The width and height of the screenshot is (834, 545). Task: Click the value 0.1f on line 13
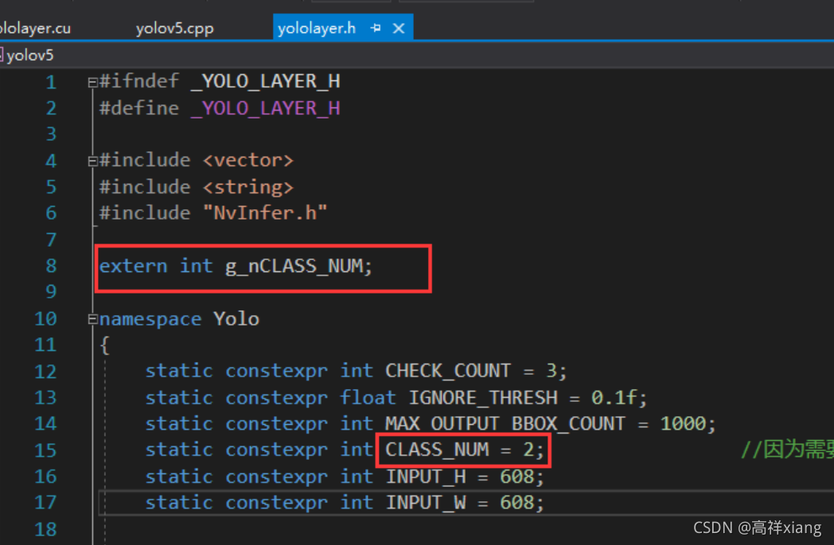click(x=614, y=398)
